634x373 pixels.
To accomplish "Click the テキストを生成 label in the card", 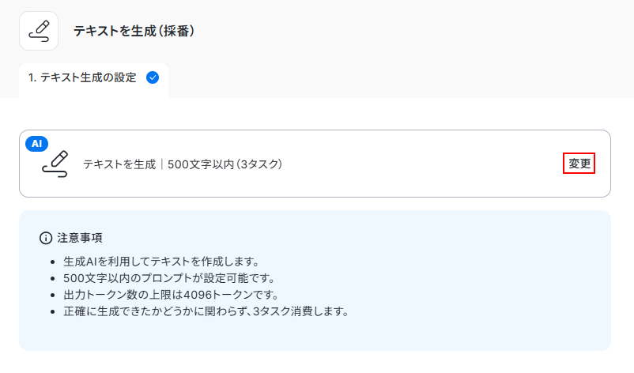I will (119, 164).
